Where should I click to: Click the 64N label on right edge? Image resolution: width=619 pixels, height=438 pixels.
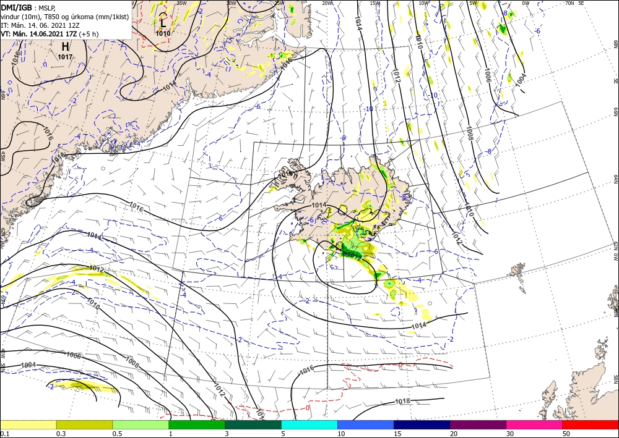tap(615, 179)
